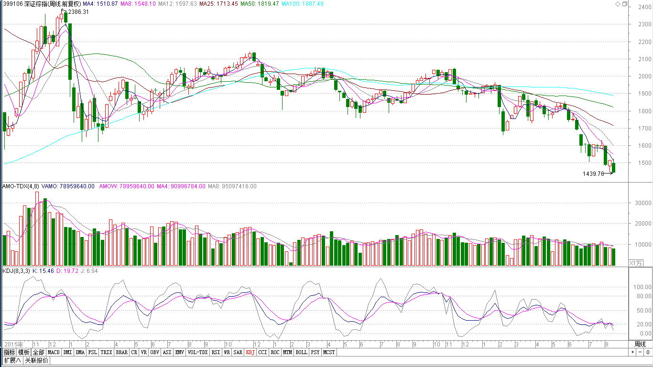Click the 30000 volume axis label
The width and height of the screenshot is (653, 367).
coord(643,203)
